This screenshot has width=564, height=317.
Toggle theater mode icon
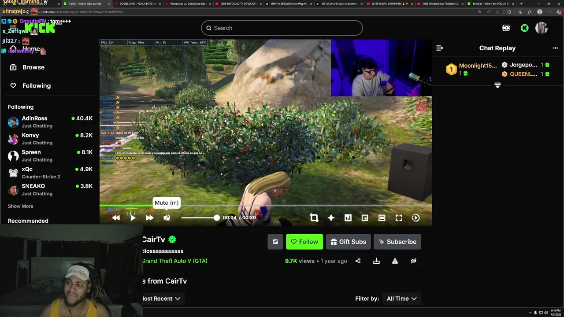382,217
